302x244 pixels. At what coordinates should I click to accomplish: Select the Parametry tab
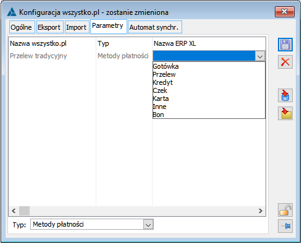tap(108, 26)
